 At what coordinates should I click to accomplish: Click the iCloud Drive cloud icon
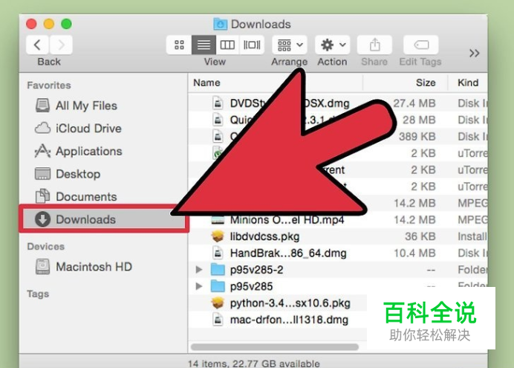click(x=42, y=128)
